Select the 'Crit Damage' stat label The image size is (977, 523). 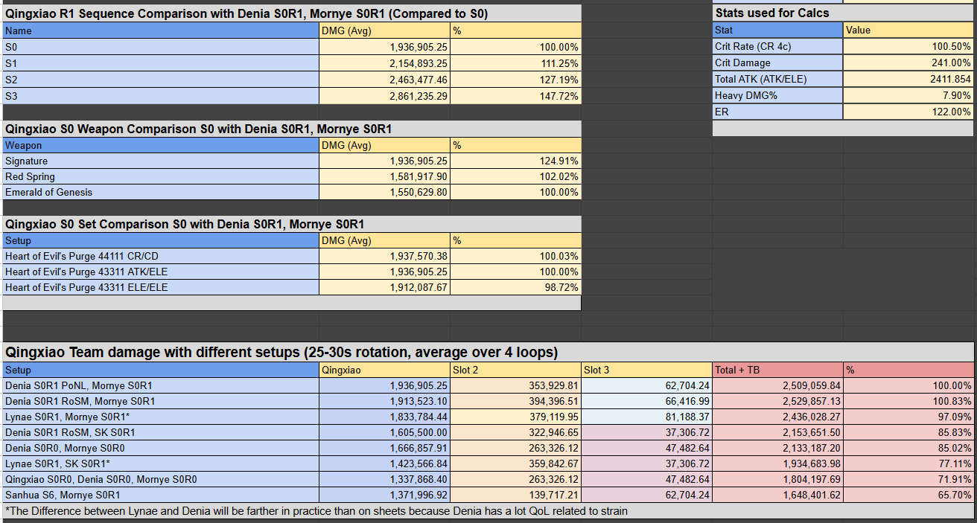click(778, 62)
